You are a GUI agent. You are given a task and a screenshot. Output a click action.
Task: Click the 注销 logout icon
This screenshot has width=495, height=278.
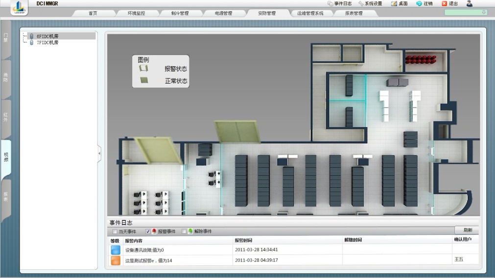[x=419, y=3]
